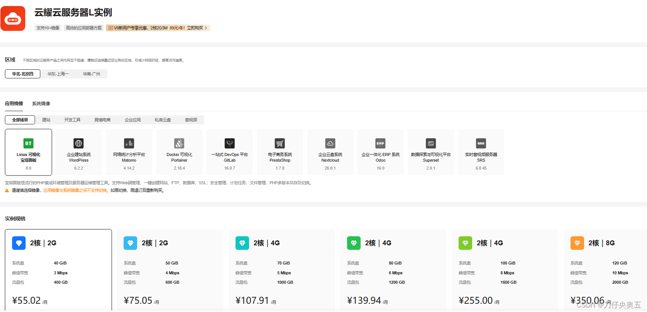Image resolution: width=647 pixels, height=312 pixels.
Task: Select region 华北-北京四
Action: 23,74
